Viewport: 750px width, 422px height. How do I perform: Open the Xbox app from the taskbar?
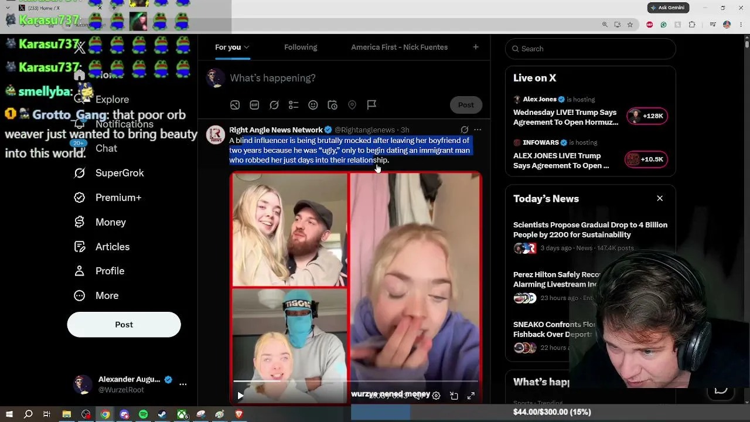pos(182,414)
